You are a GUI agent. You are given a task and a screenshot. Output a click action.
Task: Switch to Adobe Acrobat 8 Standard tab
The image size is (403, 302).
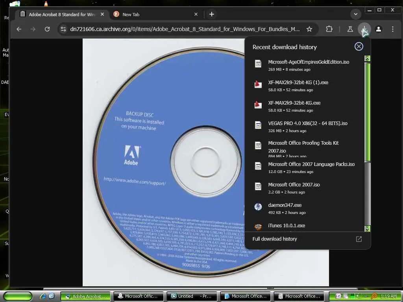pyautogui.click(x=61, y=15)
